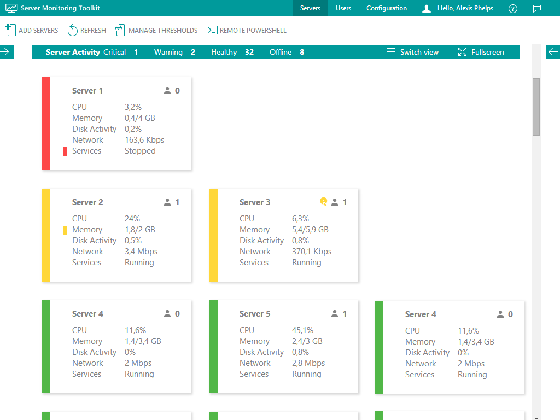Click Switch view text
This screenshot has height=420, width=560.
click(x=419, y=52)
